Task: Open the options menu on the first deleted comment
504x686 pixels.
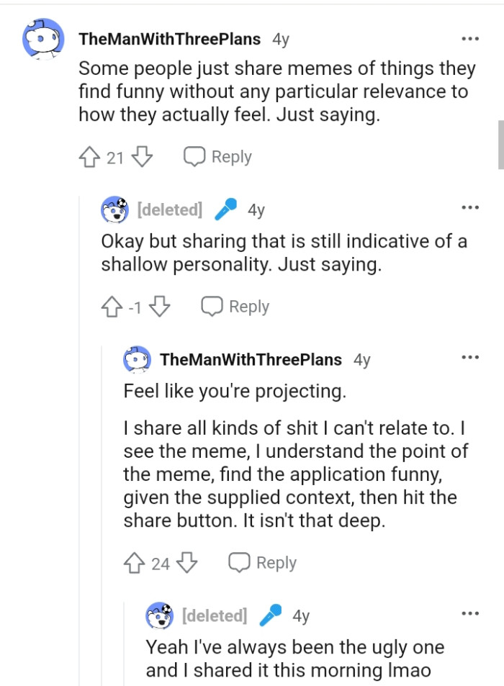Action: point(469,207)
